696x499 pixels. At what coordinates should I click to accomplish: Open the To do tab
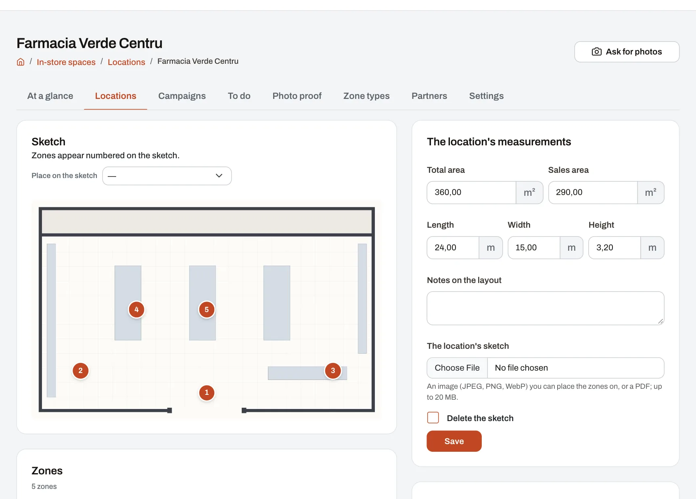coord(239,96)
